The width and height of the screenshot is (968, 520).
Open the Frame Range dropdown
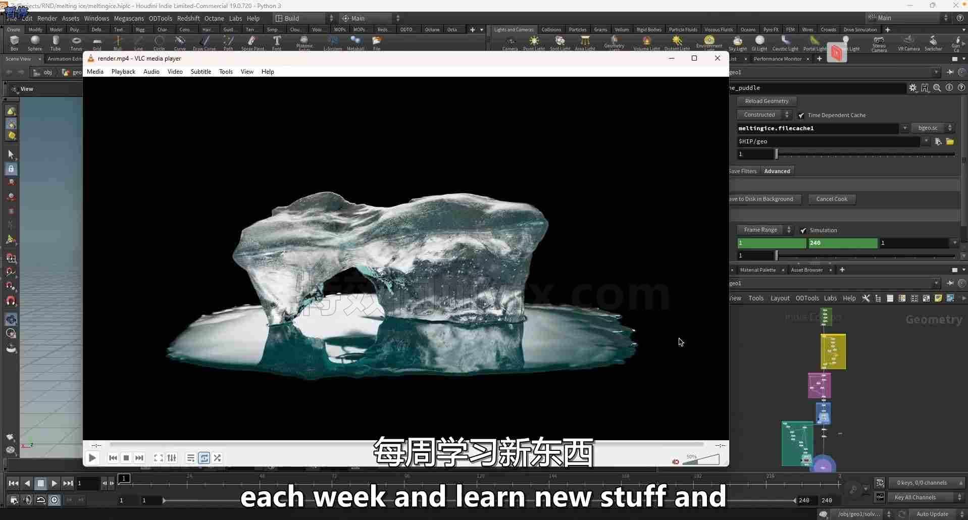click(x=765, y=230)
